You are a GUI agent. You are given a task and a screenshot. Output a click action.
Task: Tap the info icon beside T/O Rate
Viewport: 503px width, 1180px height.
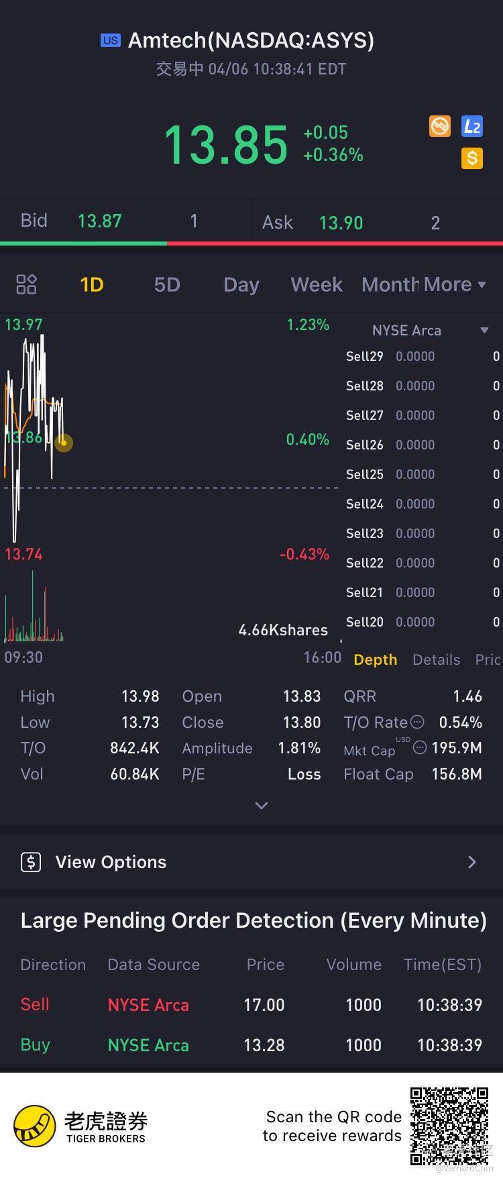click(417, 722)
